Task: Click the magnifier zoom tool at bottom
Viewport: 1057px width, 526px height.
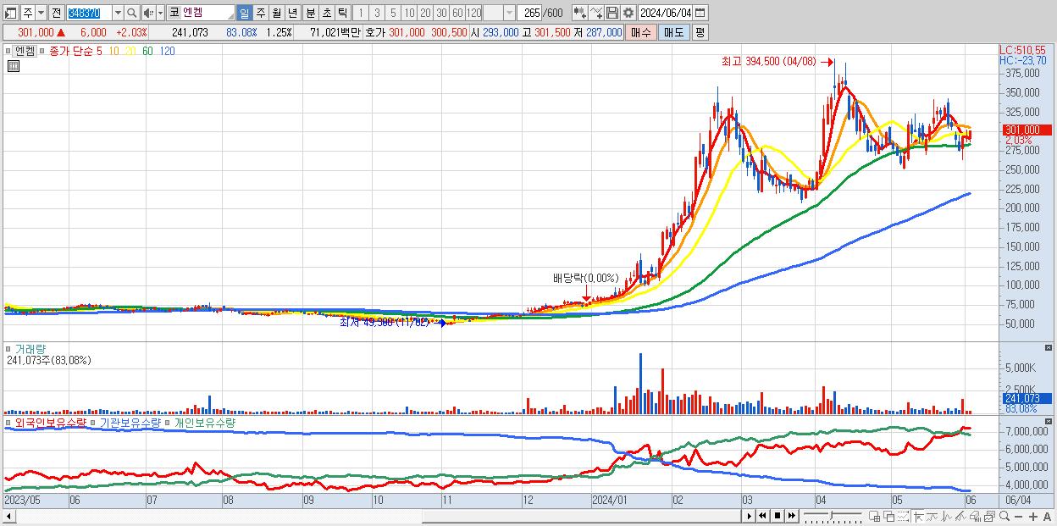Action: [x=1004, y=516]
